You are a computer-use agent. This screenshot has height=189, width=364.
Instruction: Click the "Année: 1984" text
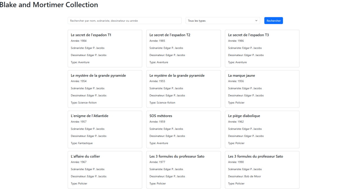[x=79, y=41]
